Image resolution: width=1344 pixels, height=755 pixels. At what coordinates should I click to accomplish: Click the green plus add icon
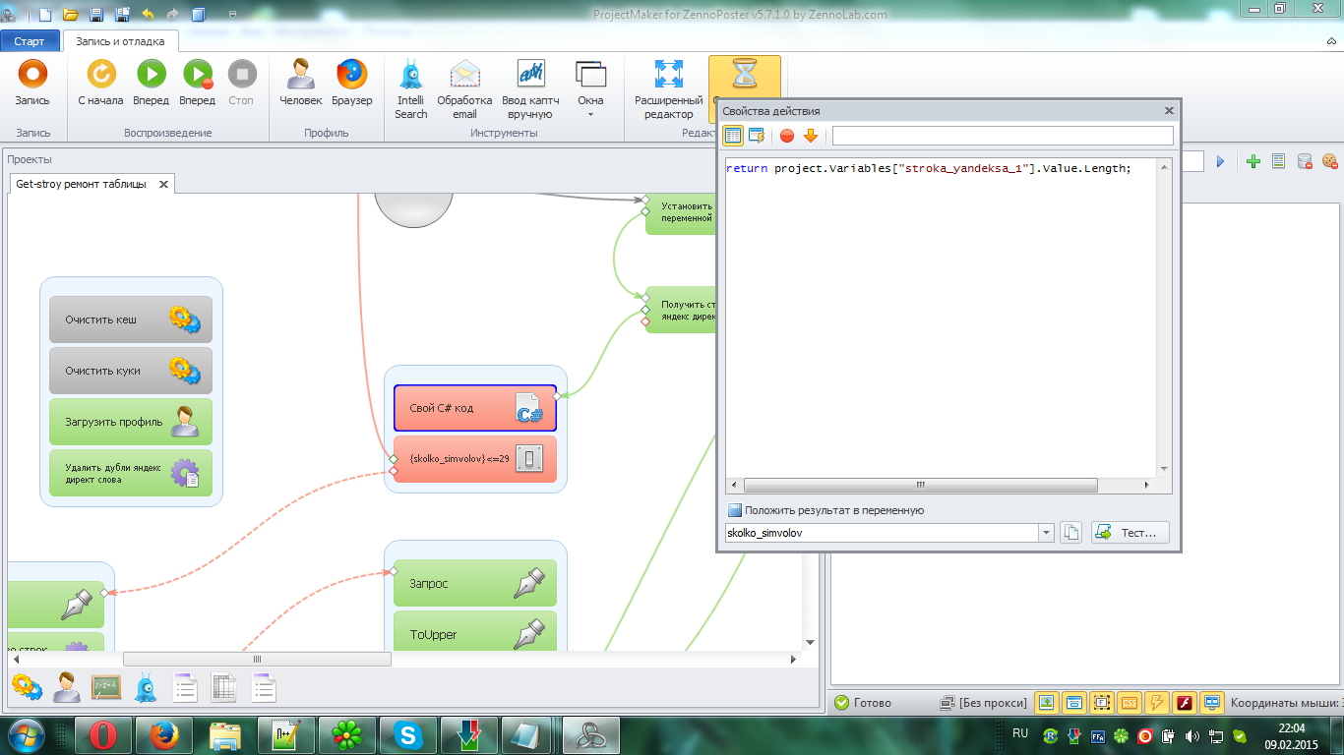[1252, 161]
